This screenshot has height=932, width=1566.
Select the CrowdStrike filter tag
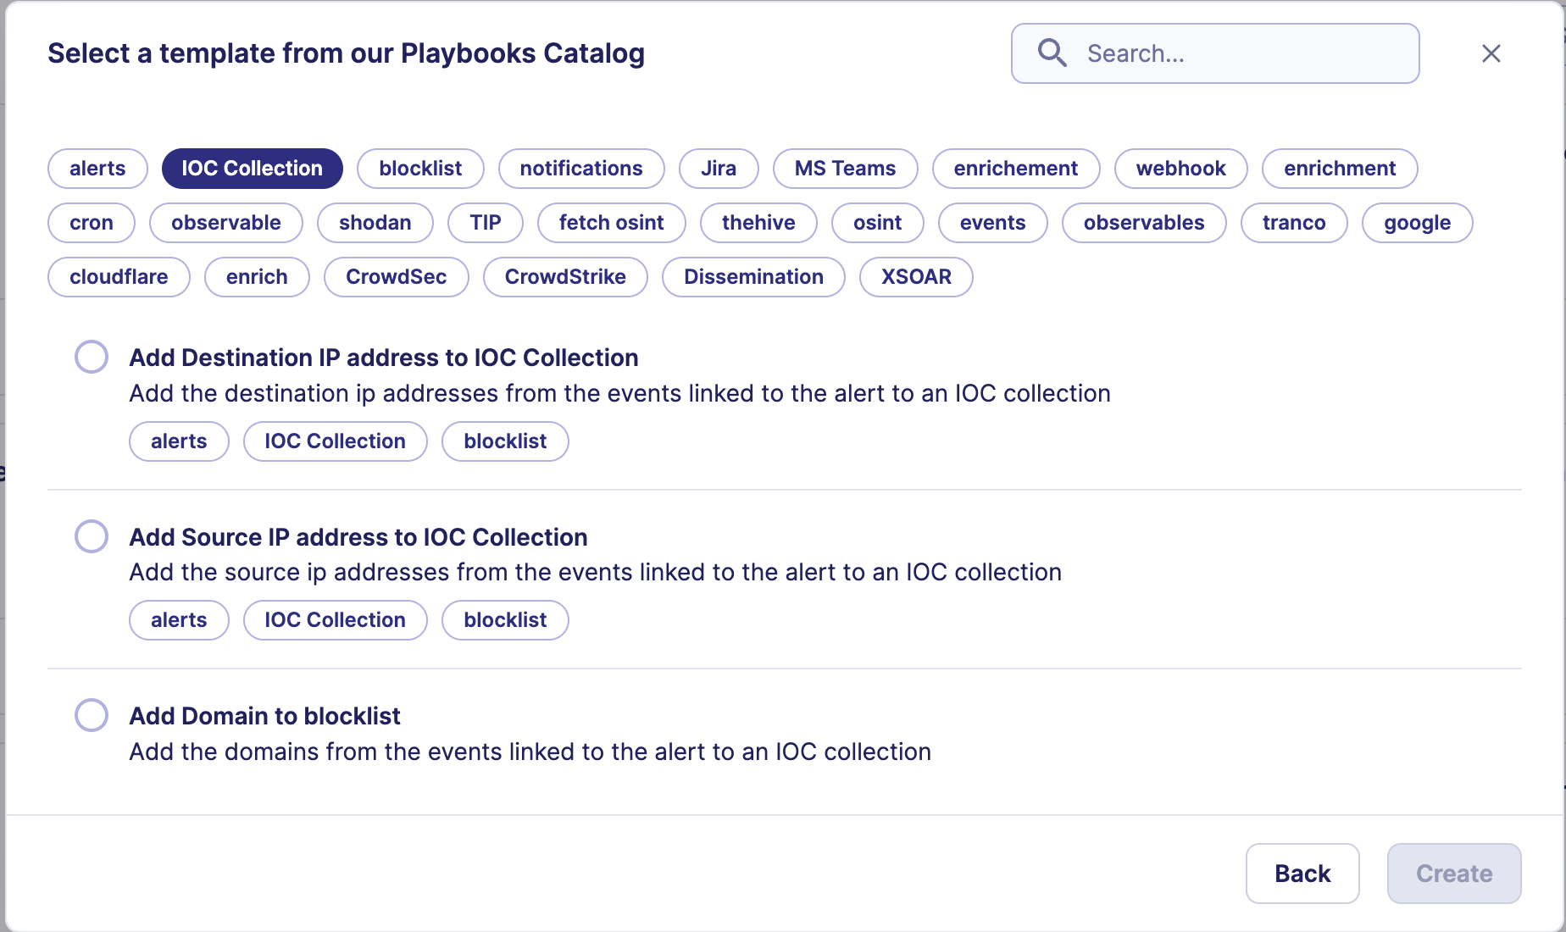pyautogui.click(x=565, y=276)
